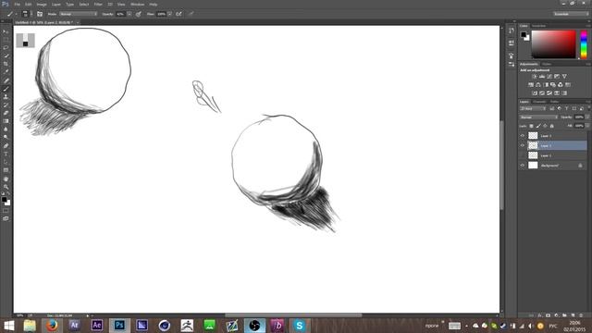Filter layers for type layers
The width and height of the screenshot is (592, 333).
pyautogui.click(x=566, y=109)
